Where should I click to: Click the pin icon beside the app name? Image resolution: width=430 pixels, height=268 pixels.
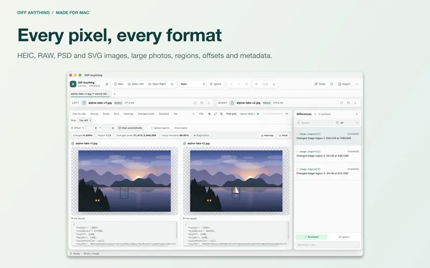(106, 84)
